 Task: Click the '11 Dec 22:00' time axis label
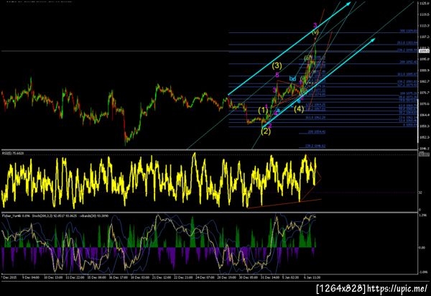pyautogui.click(x=75, y=277)
